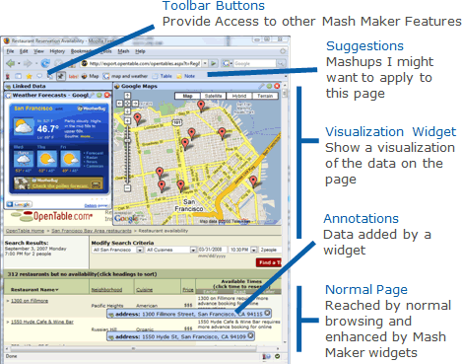The width and height of the screenshot is (462, 364).
Task: Open the 10:30 PM time dropdown
Action: 242,250
